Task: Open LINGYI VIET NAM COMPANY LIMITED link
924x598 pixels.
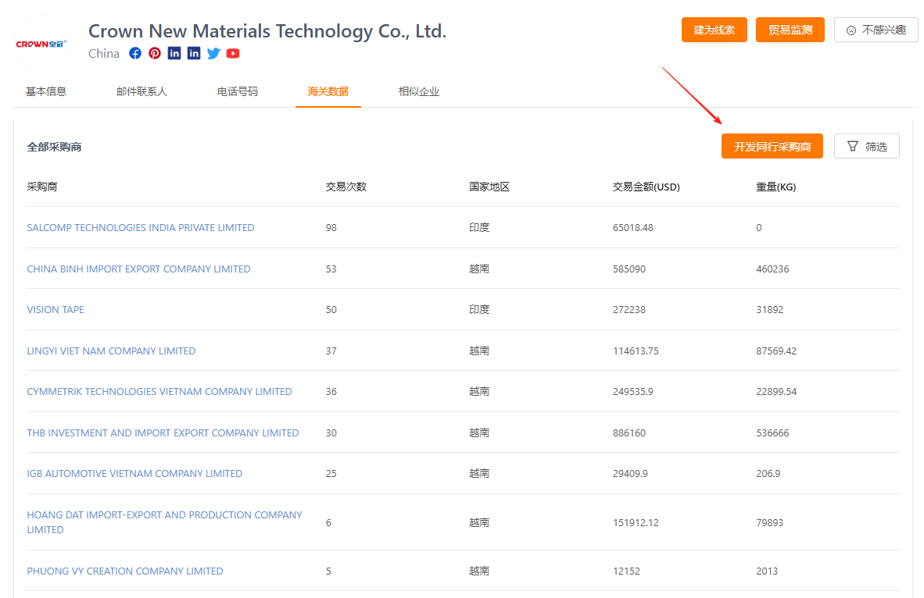Action: tap(111, 351)
